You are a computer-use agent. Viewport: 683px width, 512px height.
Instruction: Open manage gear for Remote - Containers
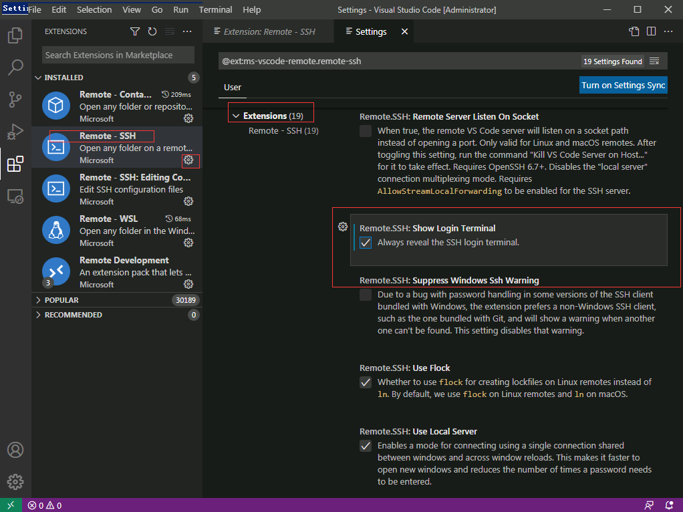188,118
